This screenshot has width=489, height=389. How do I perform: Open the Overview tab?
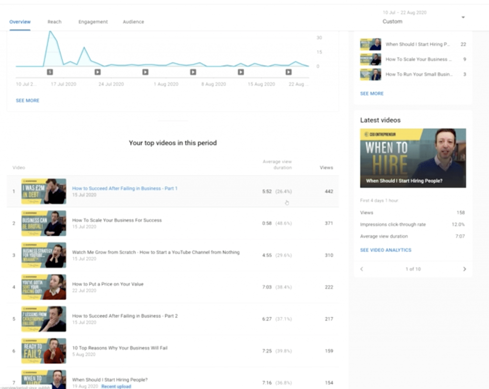pos(20,22)
